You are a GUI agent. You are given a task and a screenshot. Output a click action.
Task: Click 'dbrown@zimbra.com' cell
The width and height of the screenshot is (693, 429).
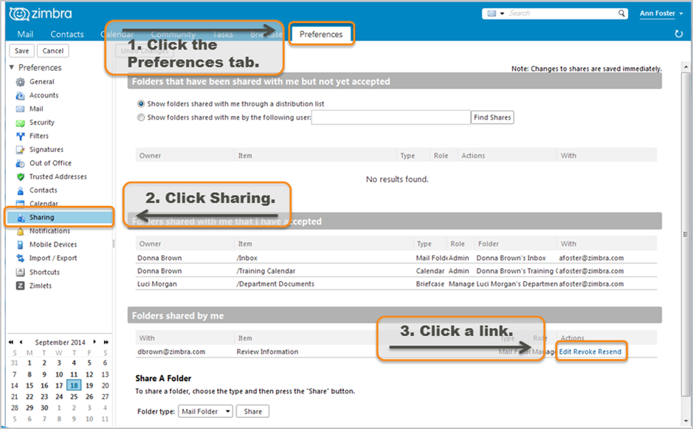(x=171, y=352)
